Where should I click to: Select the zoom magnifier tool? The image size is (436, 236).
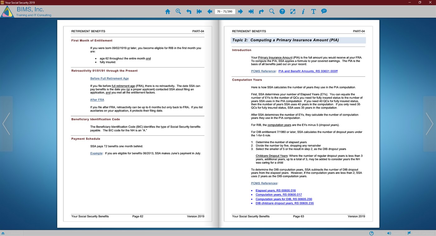178,11
